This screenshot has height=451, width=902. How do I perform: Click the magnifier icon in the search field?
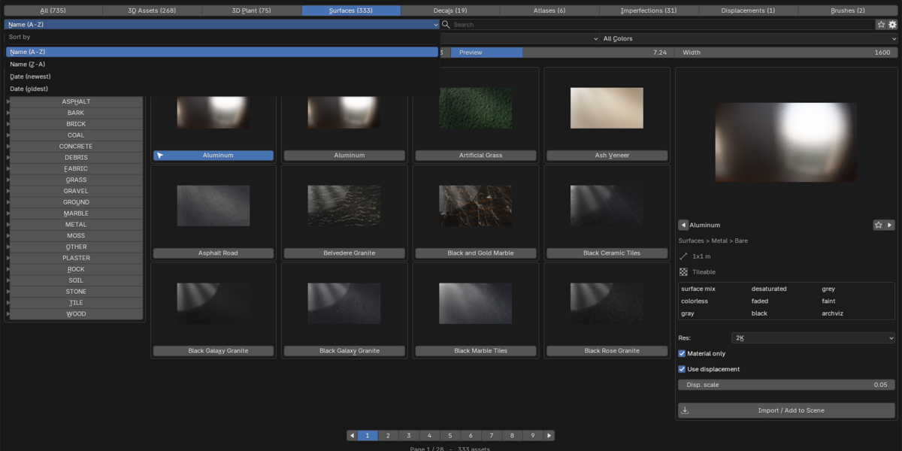pyautogui.click(x=446, y=25)
